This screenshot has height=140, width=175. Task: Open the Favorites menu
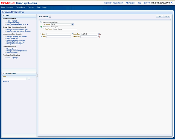[32, 7]
